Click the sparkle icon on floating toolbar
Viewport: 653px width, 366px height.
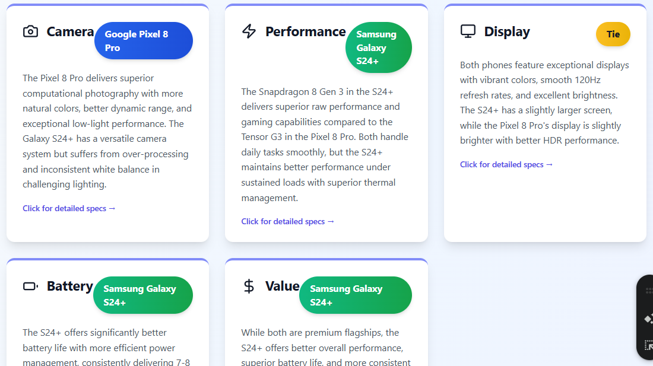coord(648,319)
